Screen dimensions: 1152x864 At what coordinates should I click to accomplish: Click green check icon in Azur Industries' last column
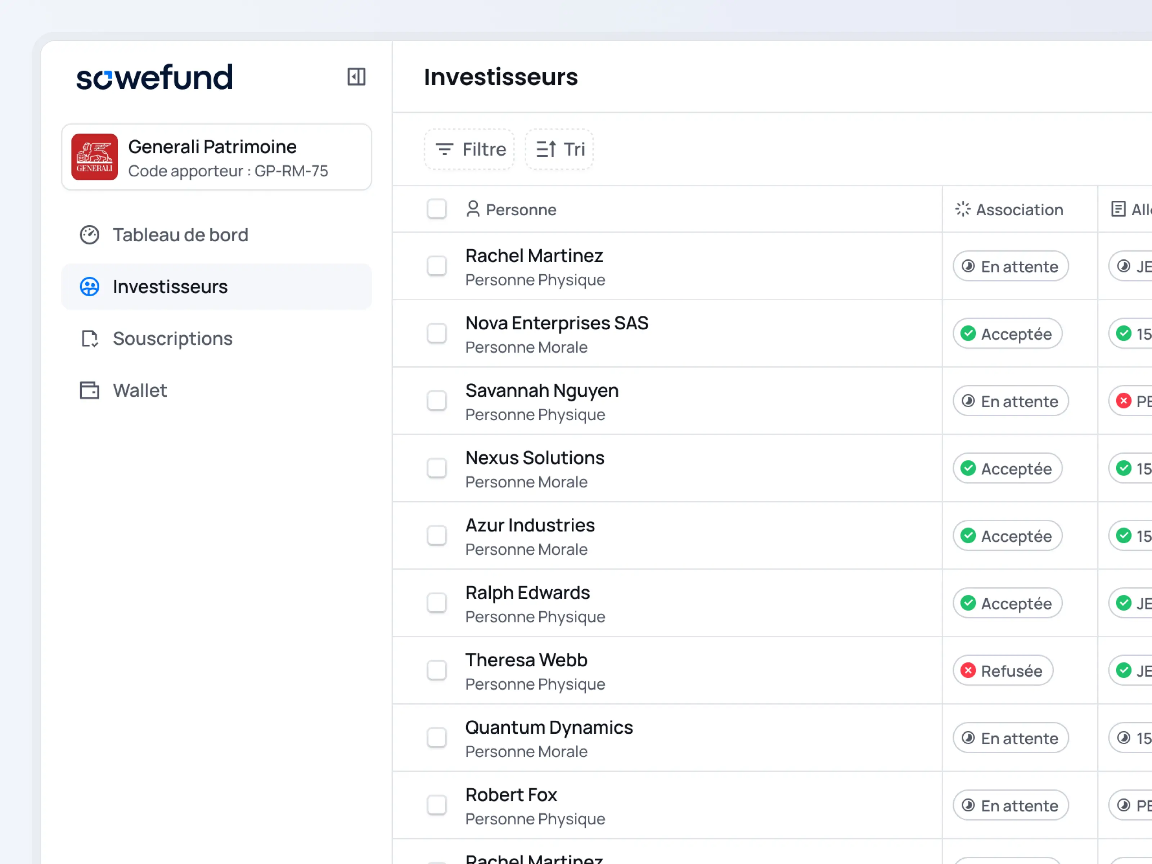1124,535
